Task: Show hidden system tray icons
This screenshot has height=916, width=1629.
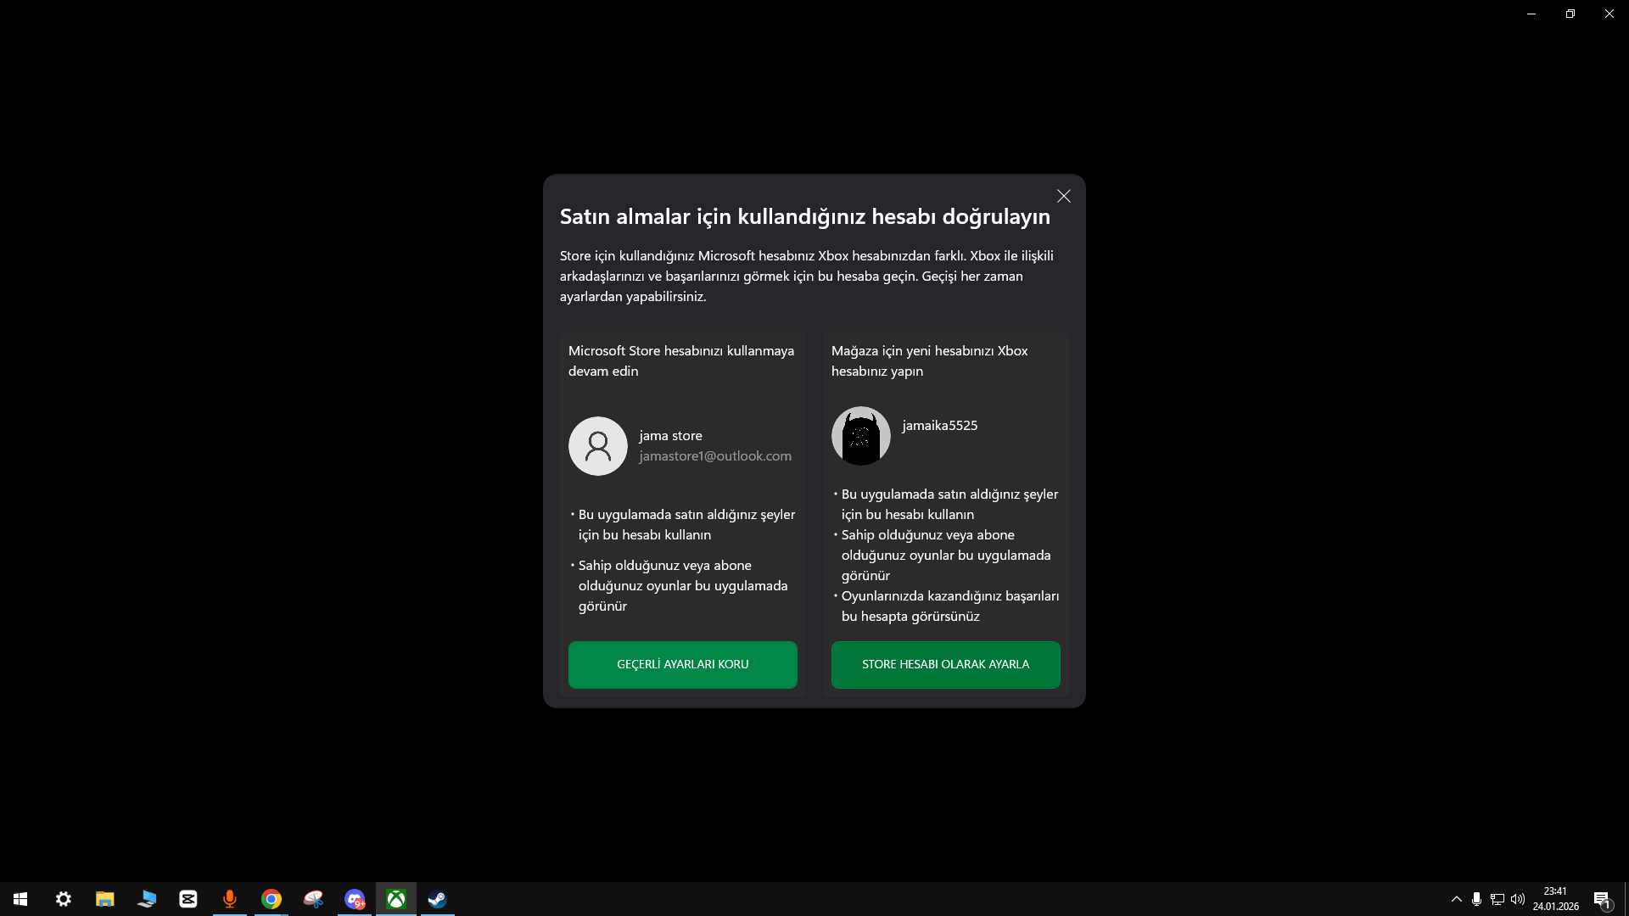Action: click(1457, 899)
